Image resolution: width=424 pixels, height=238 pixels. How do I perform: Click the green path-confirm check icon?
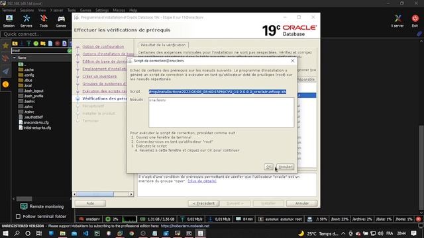tap(69, 50)
